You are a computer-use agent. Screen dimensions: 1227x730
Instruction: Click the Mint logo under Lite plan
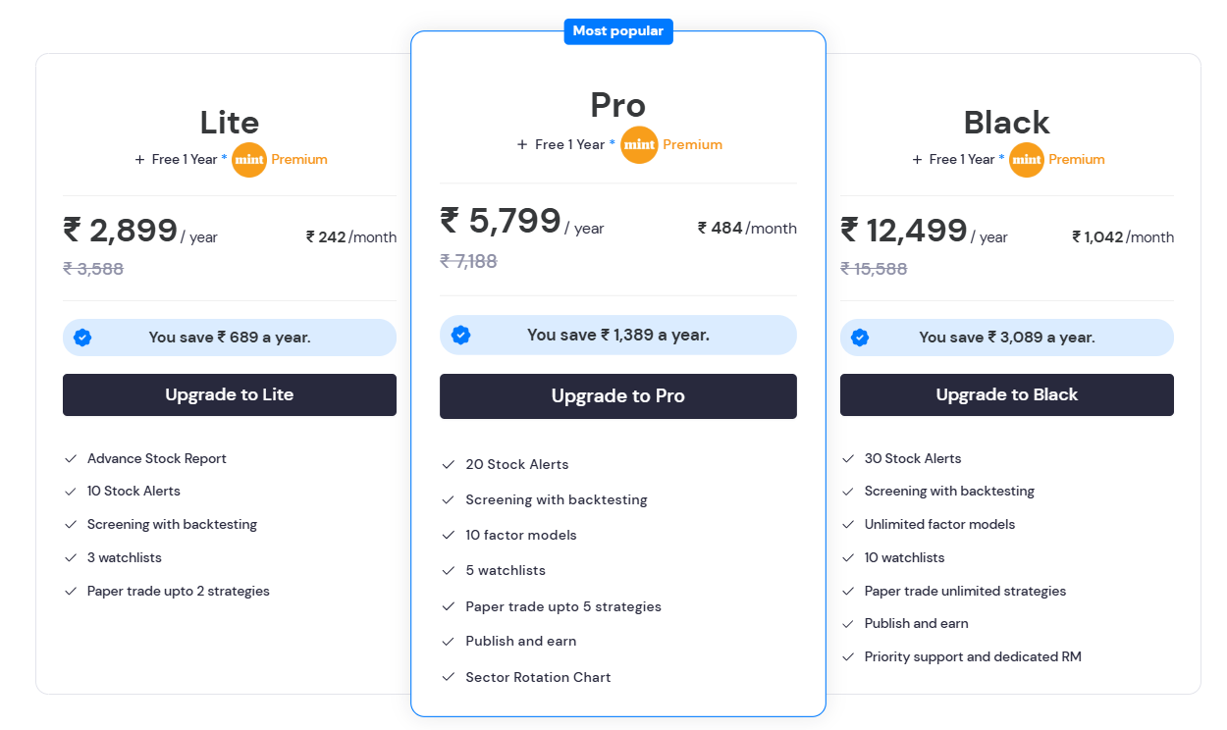(249, 159)
